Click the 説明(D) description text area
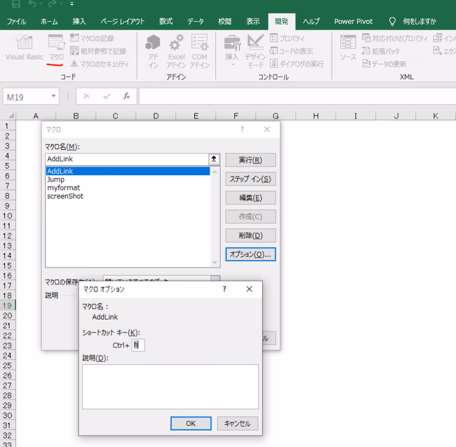The image size is (456, 447). pos(170,387)
